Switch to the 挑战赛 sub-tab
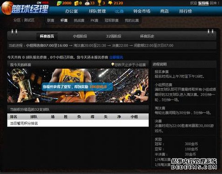Image resolution: width=222 pixels, height=174 pixels. [79, 20]
